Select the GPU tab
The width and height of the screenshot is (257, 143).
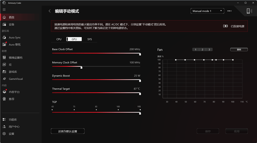point(74,39)
